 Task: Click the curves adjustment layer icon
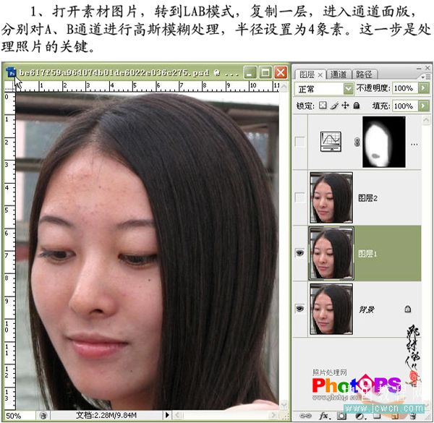tap(331, 142)
